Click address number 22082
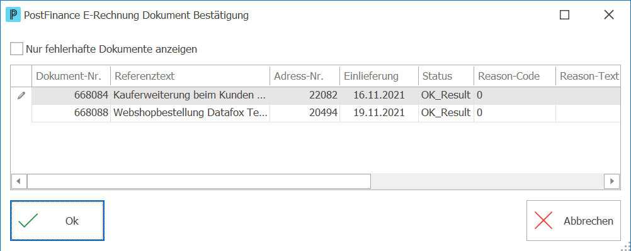Image resolution: width=631 pixels, height=251 pixels. [x=305, y=96]
